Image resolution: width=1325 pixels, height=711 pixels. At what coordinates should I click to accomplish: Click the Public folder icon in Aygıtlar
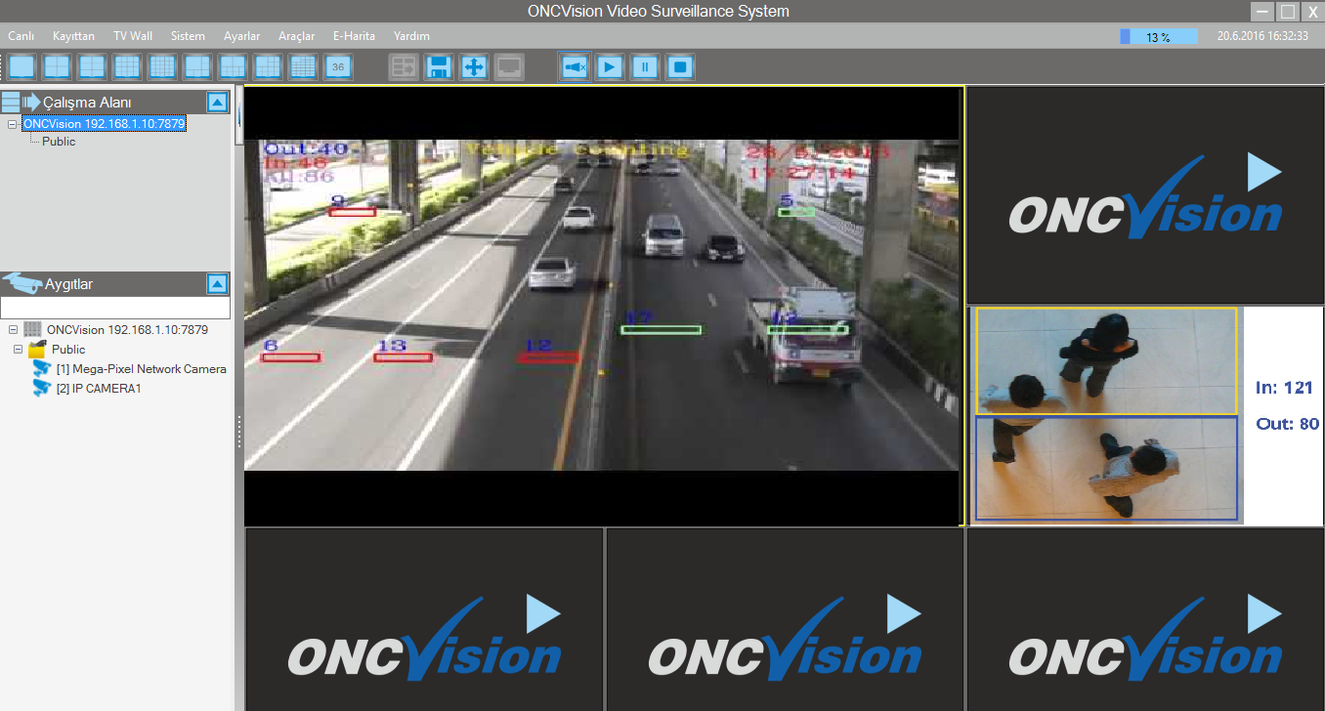tap(37, 349)
